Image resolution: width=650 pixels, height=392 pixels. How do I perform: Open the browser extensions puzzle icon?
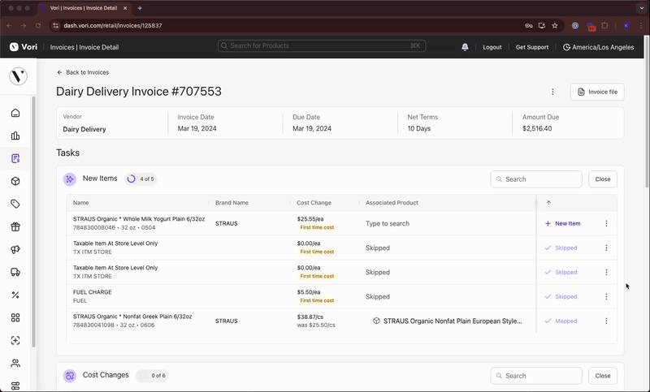click(604, 26)
